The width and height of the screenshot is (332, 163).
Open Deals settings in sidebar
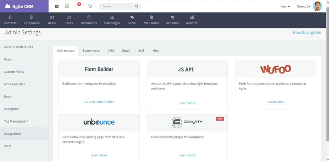pyautogui.click(x=24, y=97)
